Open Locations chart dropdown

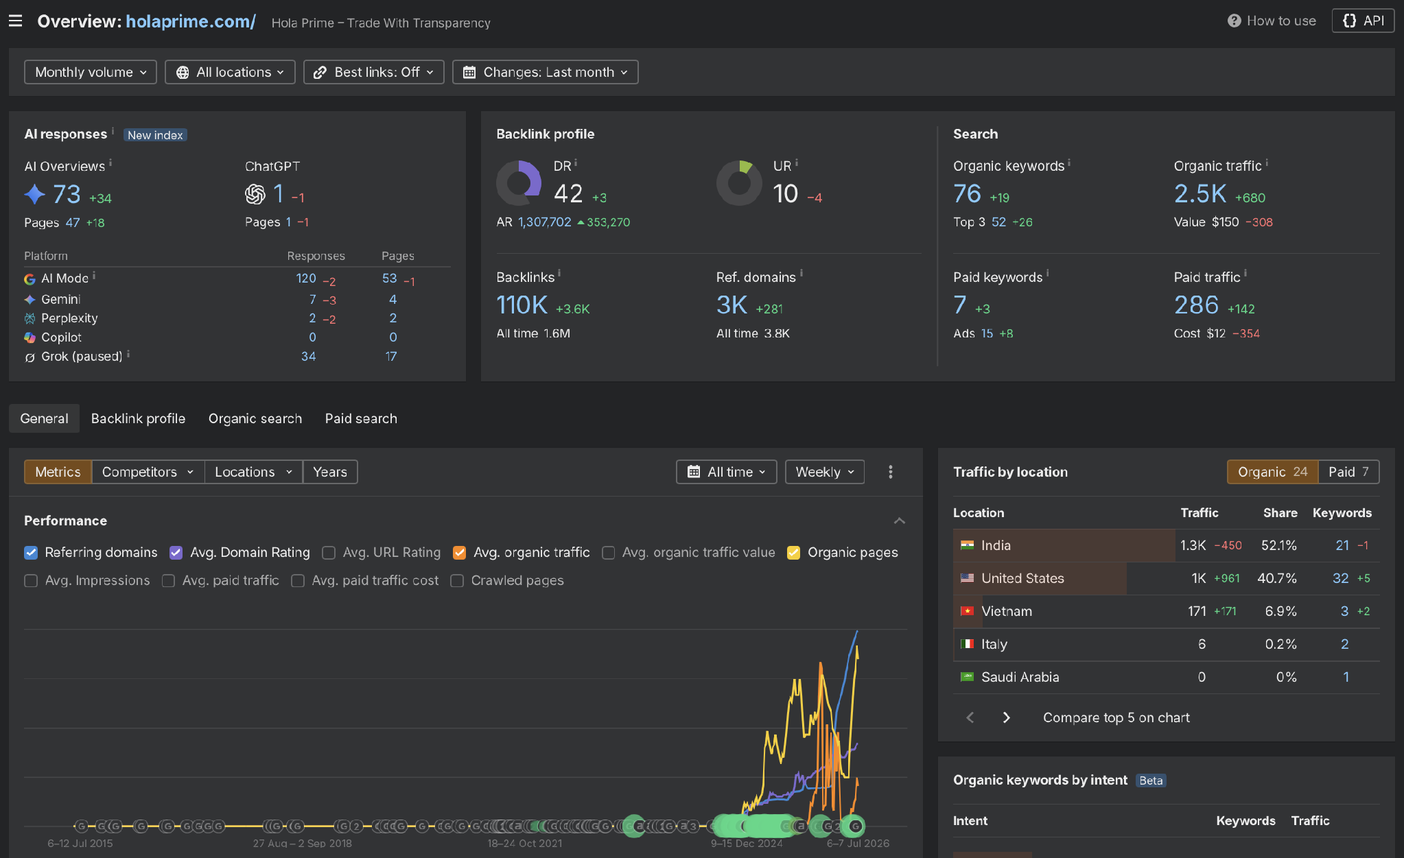click(253, 472)
